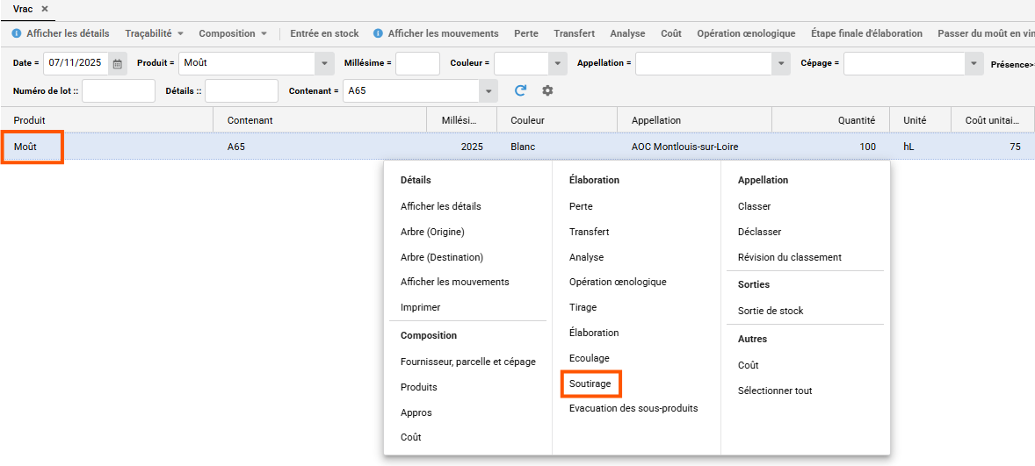Select Afficher les détails in context menu
1035x466 pixels.
point(441,206)
